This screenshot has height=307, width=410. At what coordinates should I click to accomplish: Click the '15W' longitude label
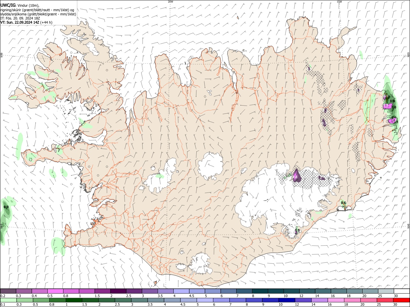click(339, 2)
